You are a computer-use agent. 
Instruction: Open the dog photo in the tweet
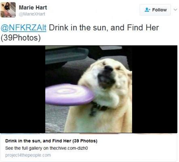tap(88, 89)
